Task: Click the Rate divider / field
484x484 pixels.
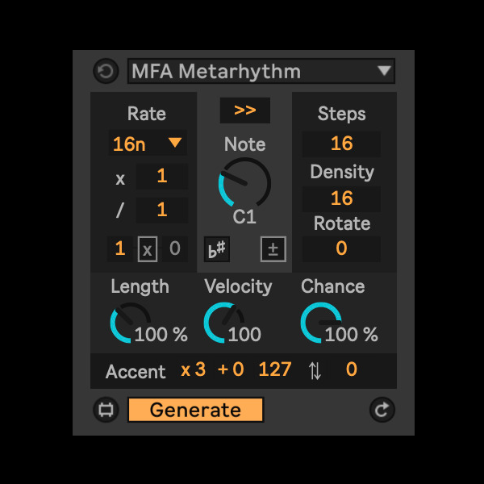Action: [162, 210]
